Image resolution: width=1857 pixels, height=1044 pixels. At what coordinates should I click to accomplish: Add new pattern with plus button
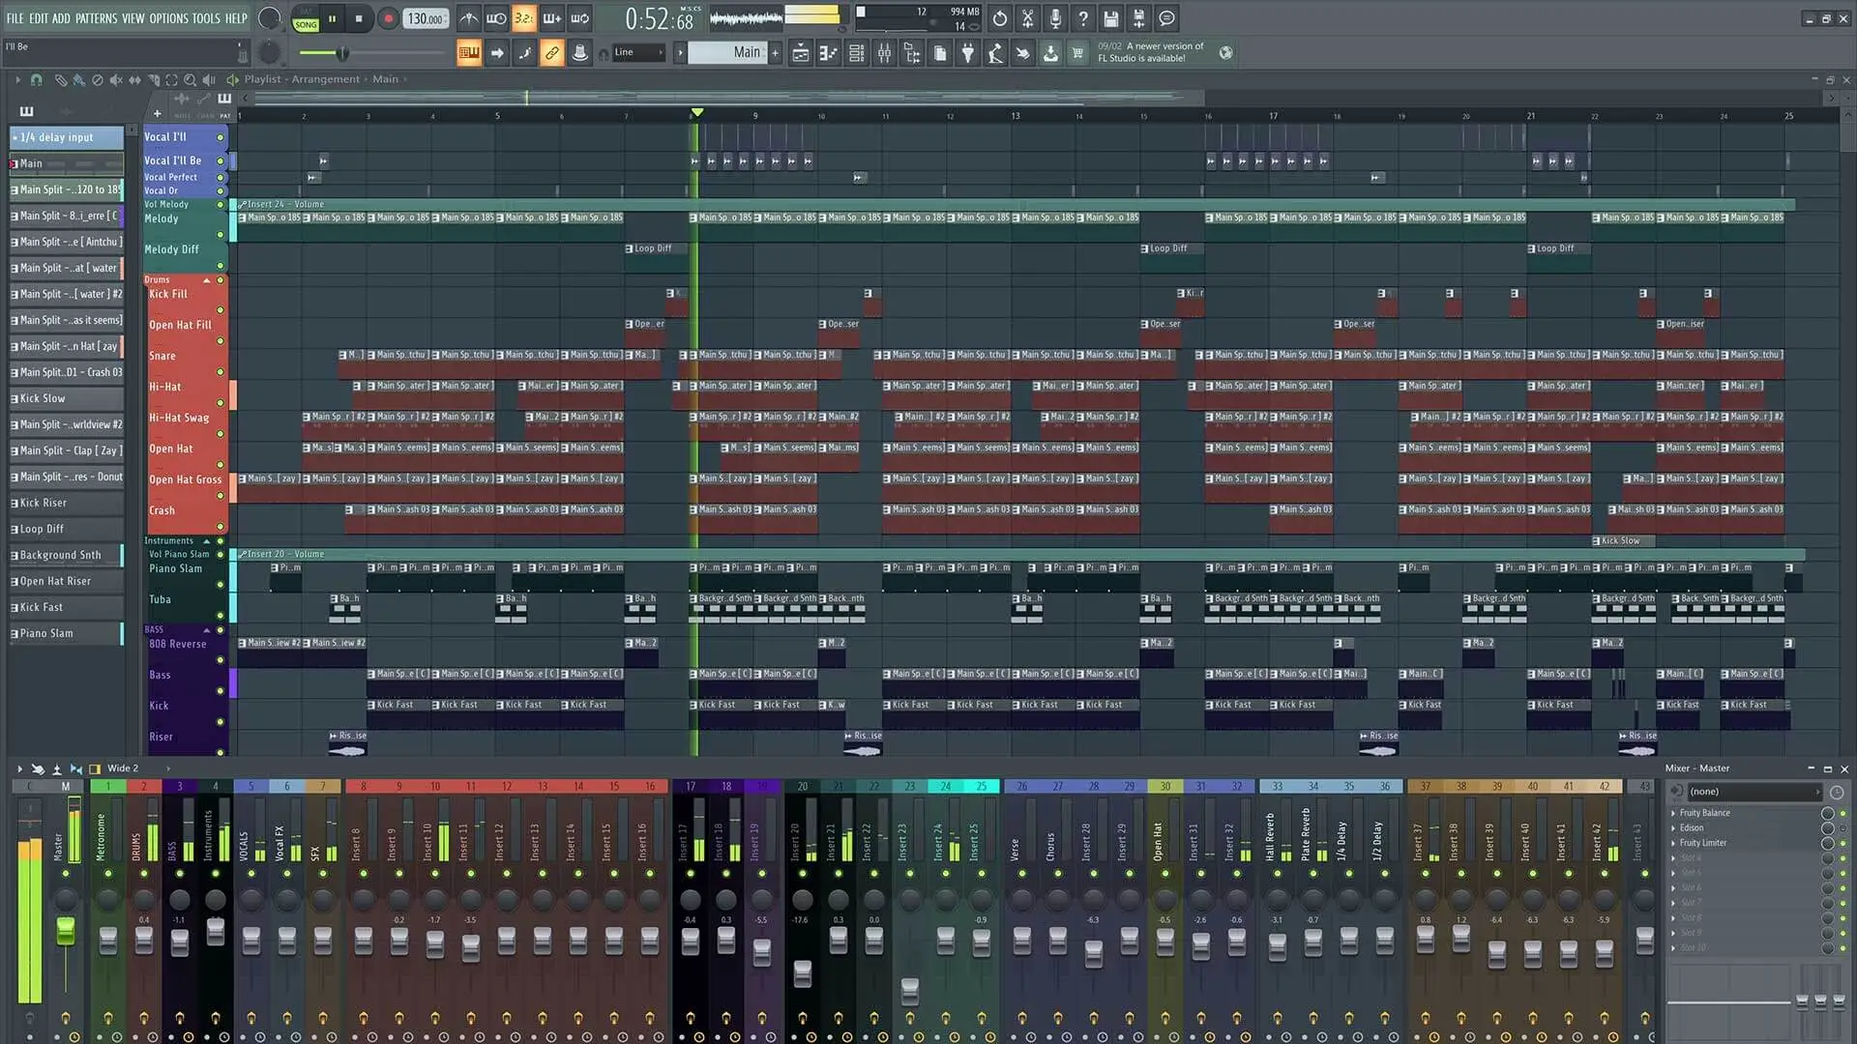point(776,53)
